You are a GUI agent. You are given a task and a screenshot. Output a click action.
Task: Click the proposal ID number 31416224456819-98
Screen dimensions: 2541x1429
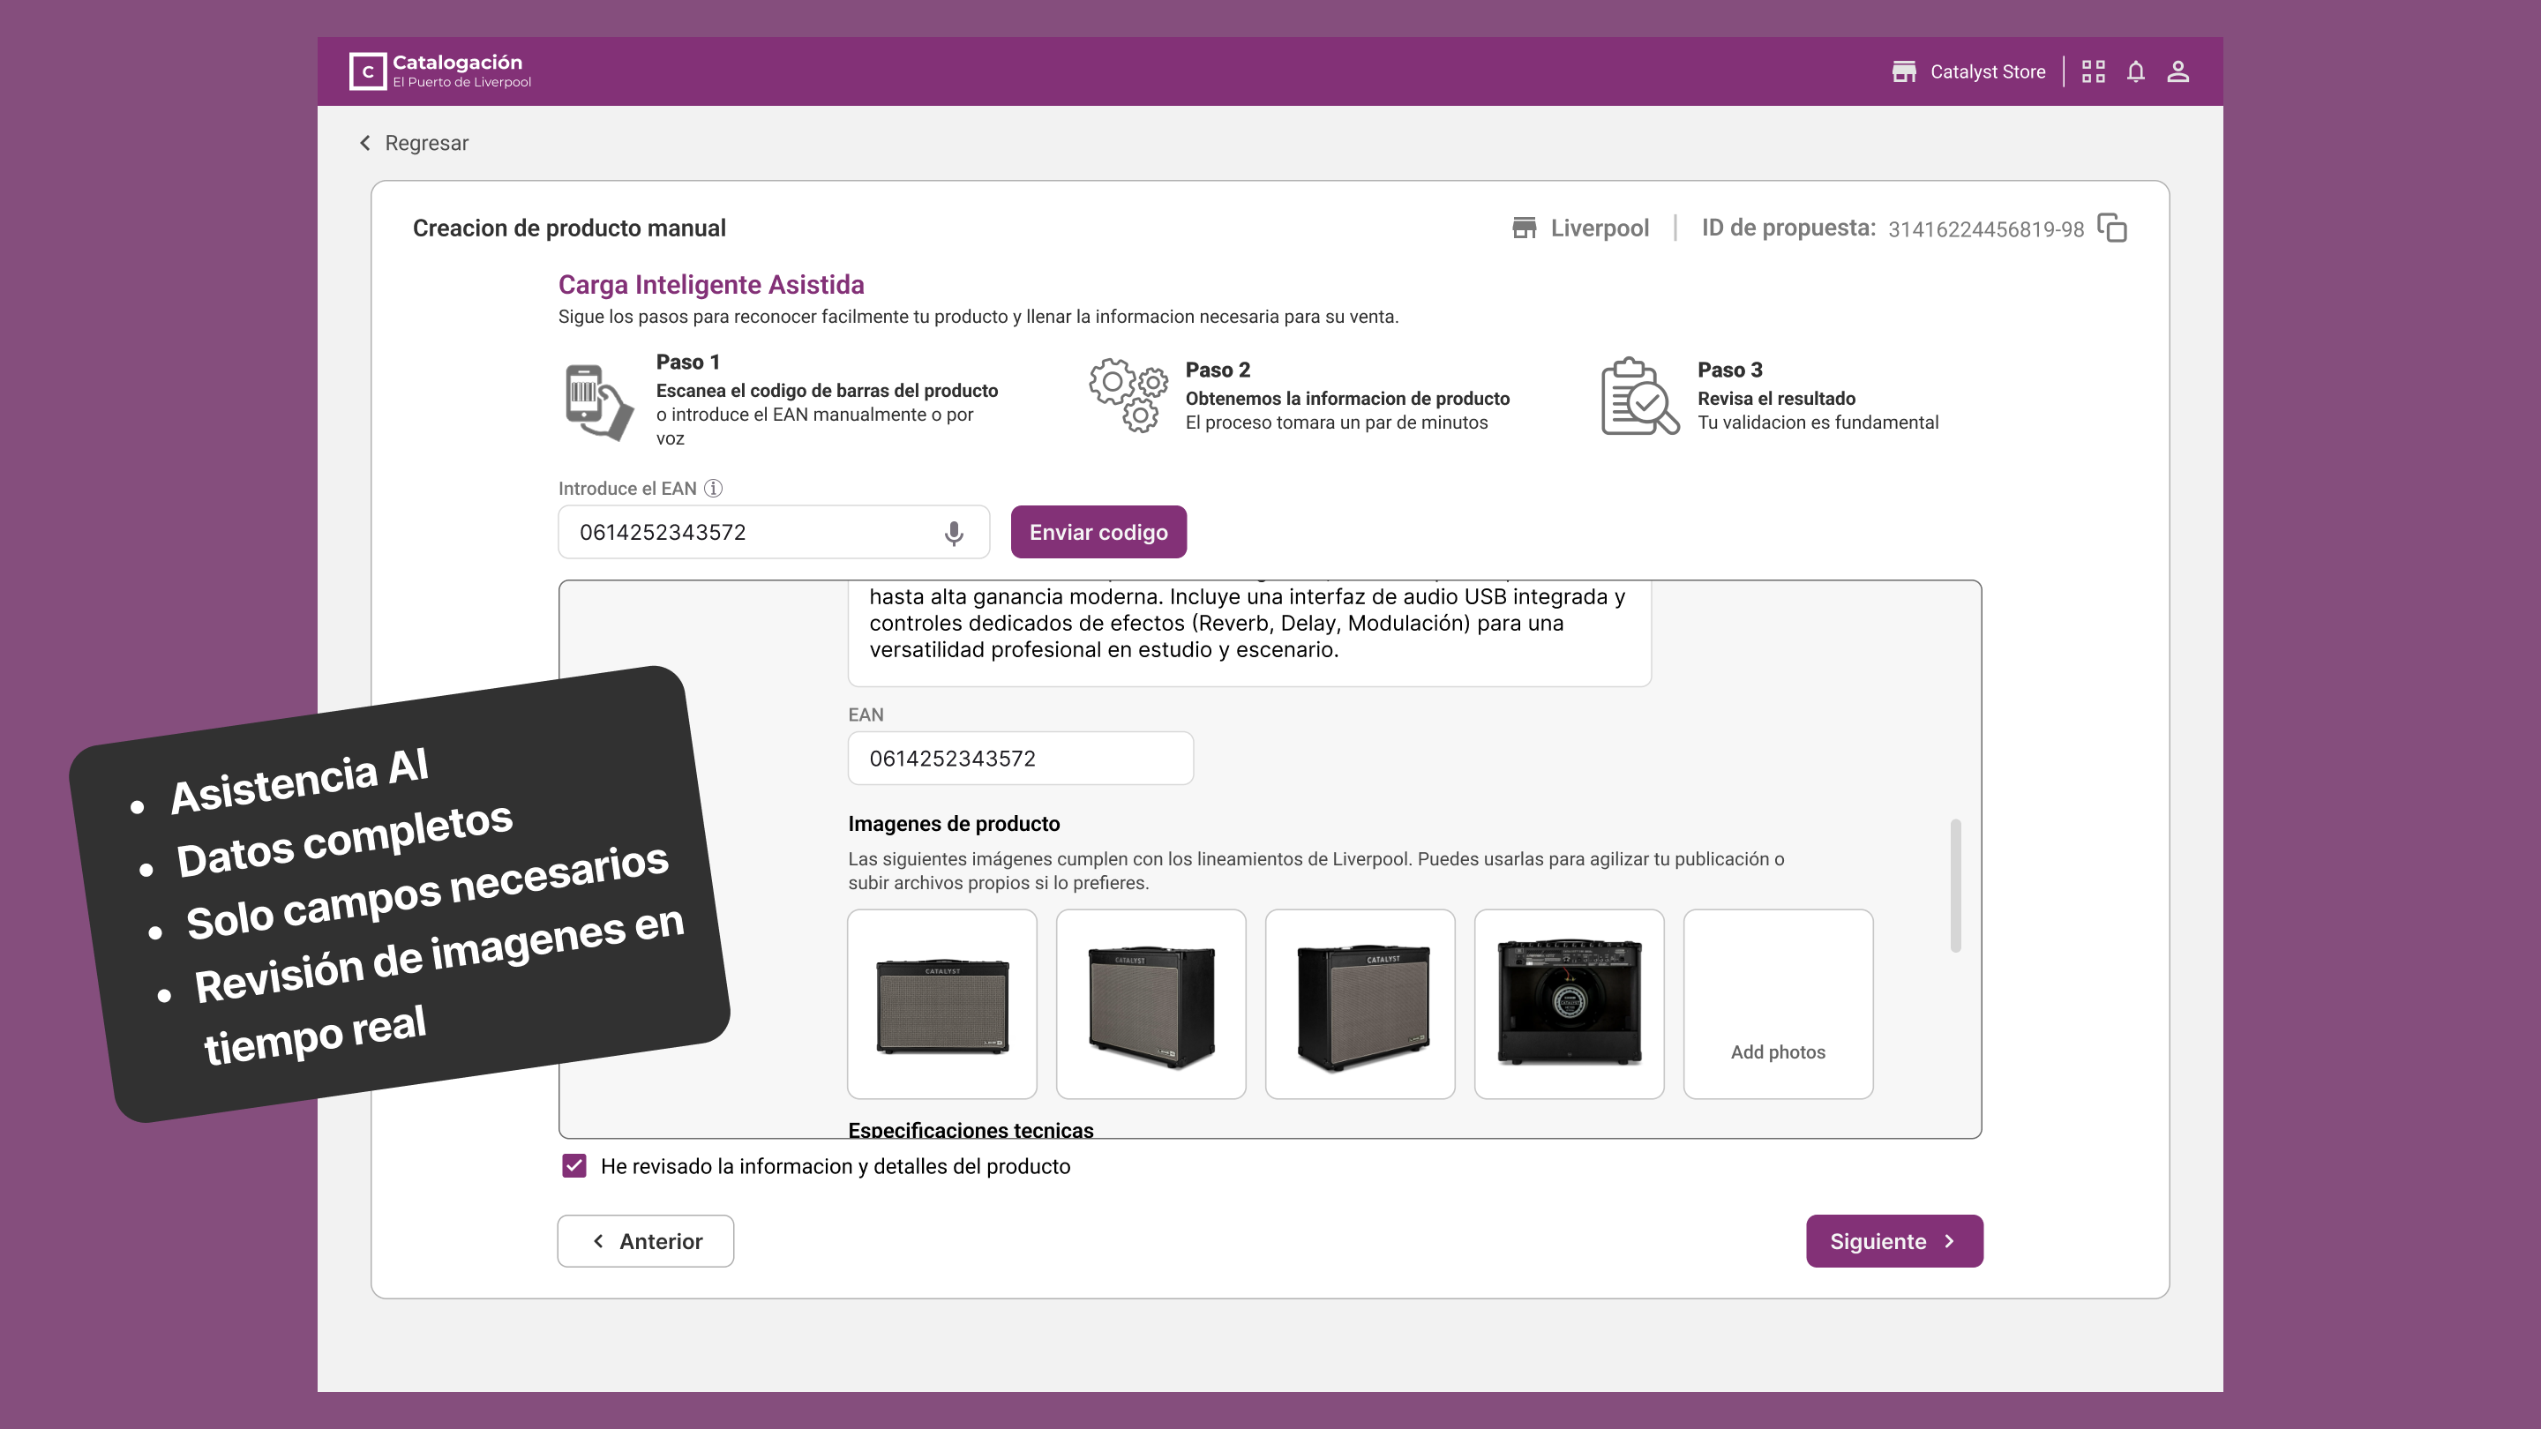(x=1984, y=228)
